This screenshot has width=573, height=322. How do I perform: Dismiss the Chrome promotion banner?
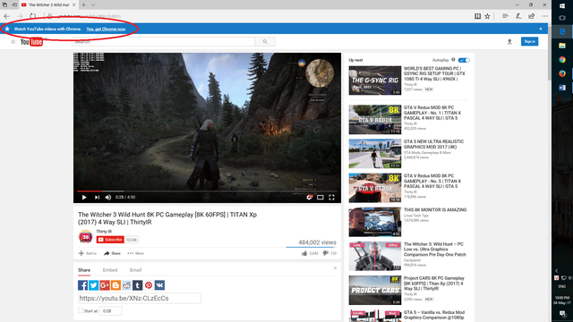point(541,29)
